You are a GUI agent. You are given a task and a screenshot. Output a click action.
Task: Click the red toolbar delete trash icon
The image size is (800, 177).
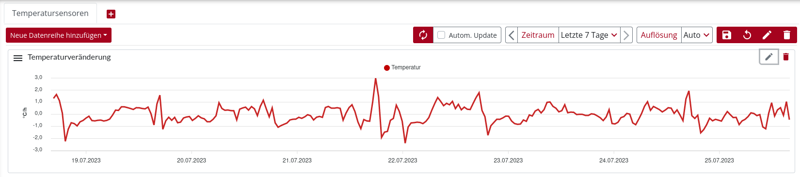pos(787,35)
